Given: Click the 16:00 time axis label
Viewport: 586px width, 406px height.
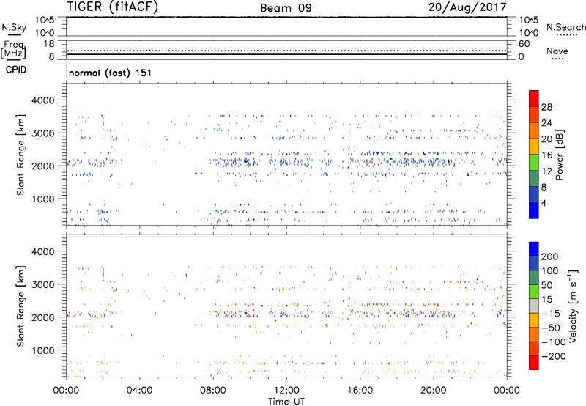Looking at the screenshot, I should [x=360, y=391].
